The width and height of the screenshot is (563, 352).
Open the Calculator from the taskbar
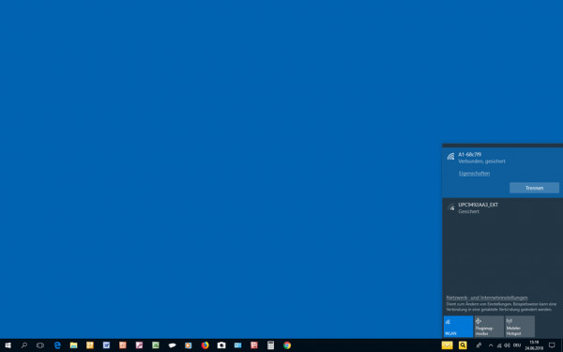271,345
